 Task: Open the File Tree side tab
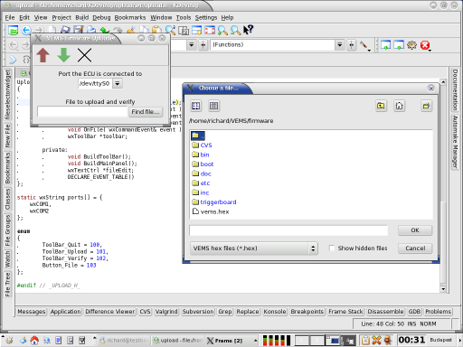[x=7, y=284]
